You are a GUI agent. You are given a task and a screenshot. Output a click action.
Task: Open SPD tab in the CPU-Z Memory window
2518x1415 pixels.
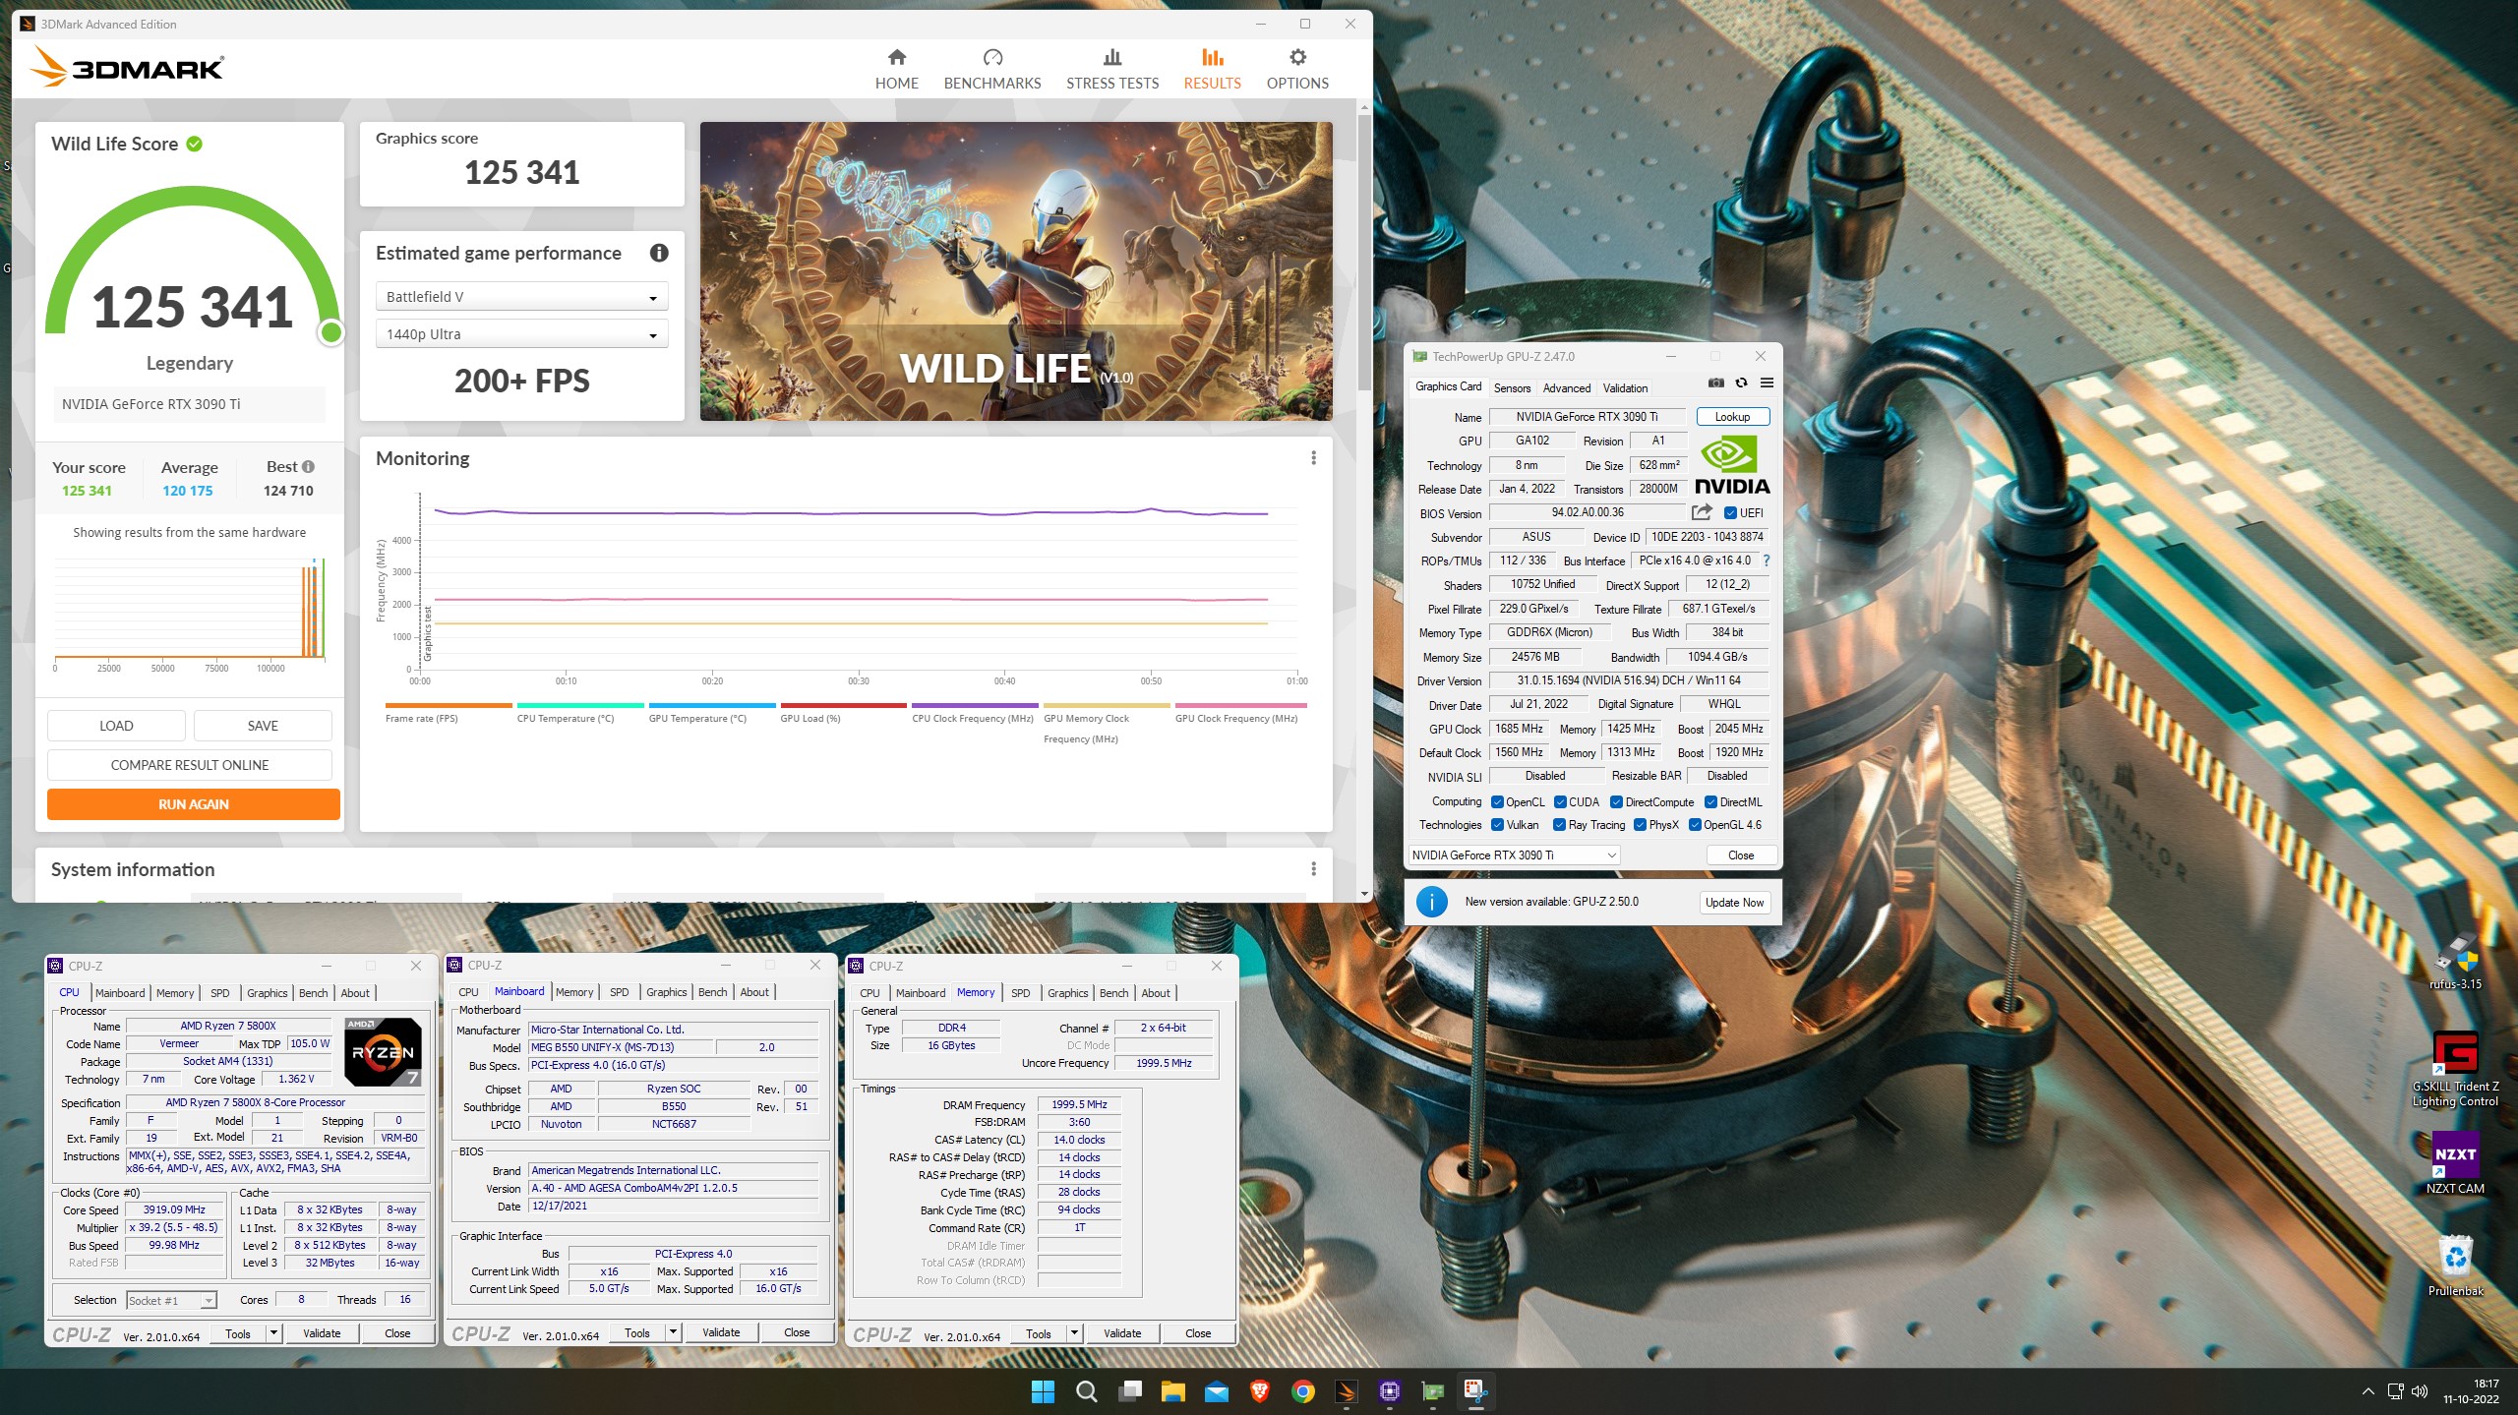[x=1021, y=993]
